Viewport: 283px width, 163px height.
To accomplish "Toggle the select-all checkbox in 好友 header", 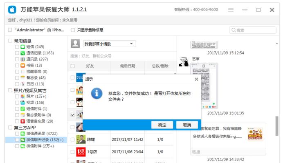I will click(x=72, y=66).
